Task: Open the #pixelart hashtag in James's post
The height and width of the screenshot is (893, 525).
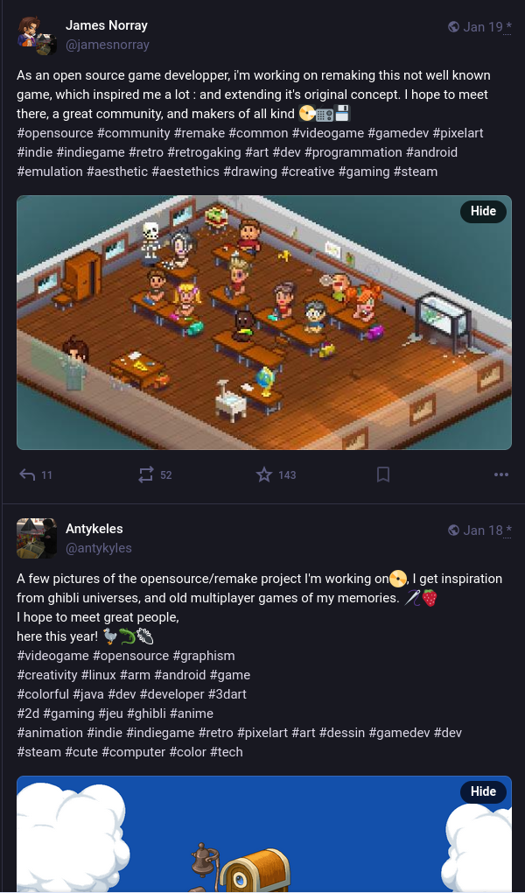Action: click(458, 133)
